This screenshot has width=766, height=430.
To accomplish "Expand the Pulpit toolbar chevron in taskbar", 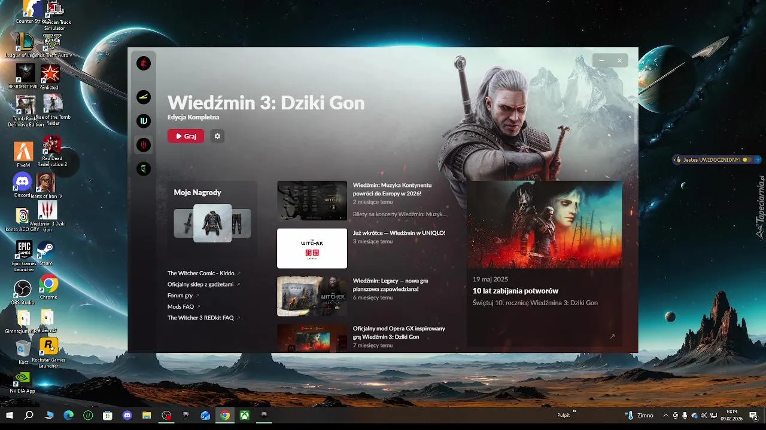I will (574, 411).
